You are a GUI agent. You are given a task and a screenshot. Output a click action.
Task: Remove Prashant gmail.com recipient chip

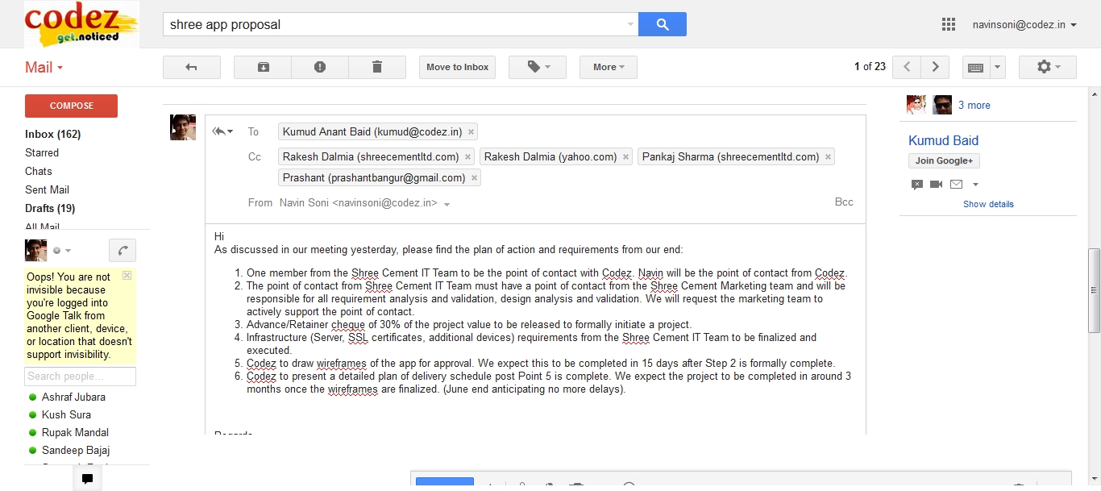pos(475,178)
